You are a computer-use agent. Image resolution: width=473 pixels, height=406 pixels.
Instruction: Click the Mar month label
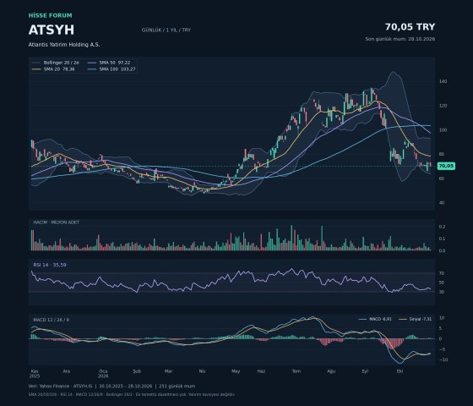[x=169, y=371]
